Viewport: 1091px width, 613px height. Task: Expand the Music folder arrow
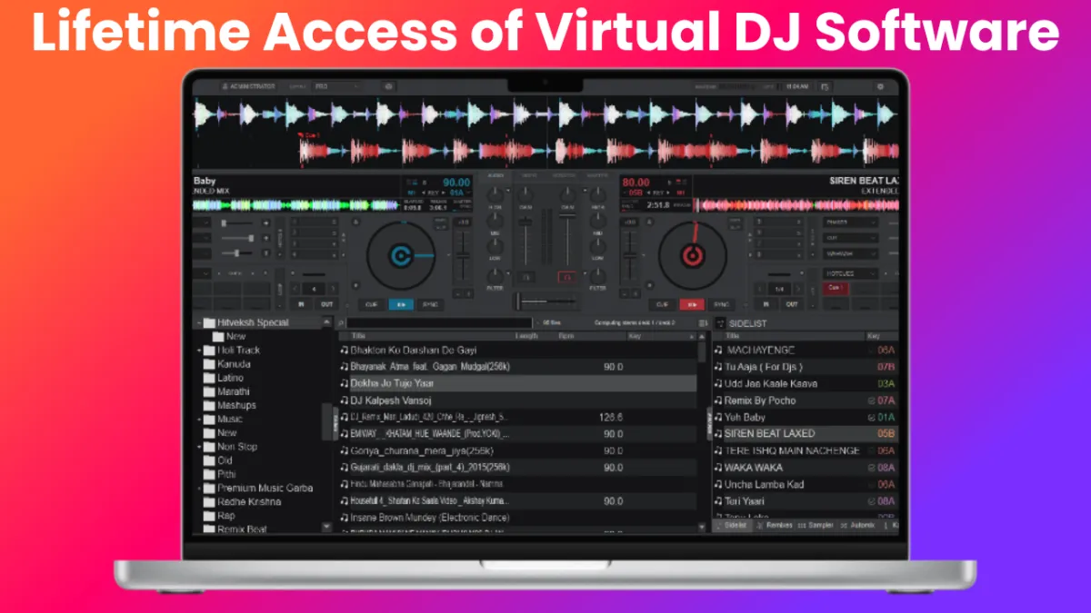(x=198, y=420)
